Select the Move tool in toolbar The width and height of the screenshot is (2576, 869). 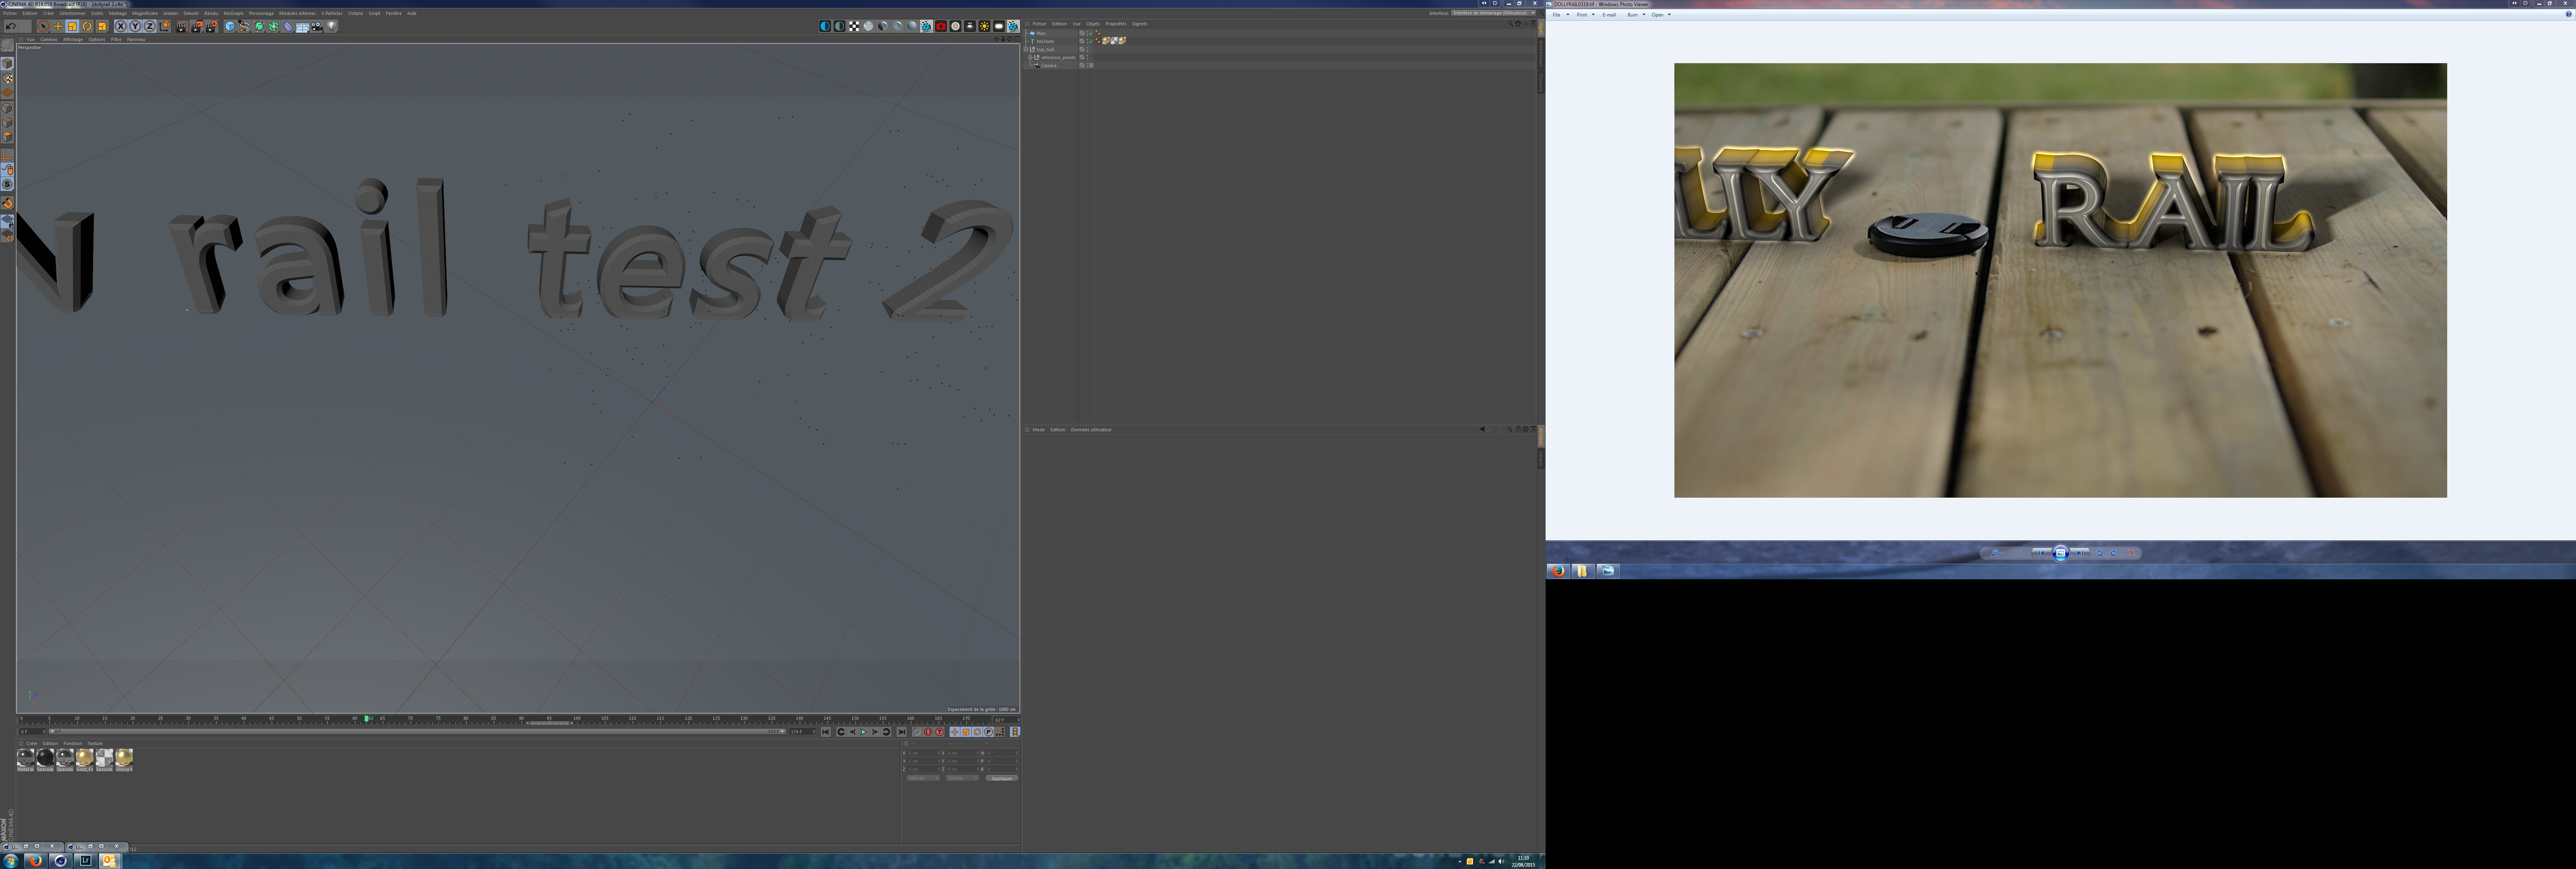(x=58, y=26)
